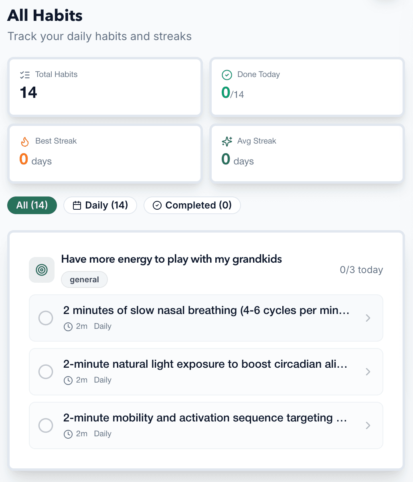
Task: Expand mobility and activation sequence chevron
Action: tap(368, 425)
